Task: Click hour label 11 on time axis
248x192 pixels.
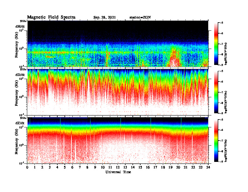Action: coord(110,168)
